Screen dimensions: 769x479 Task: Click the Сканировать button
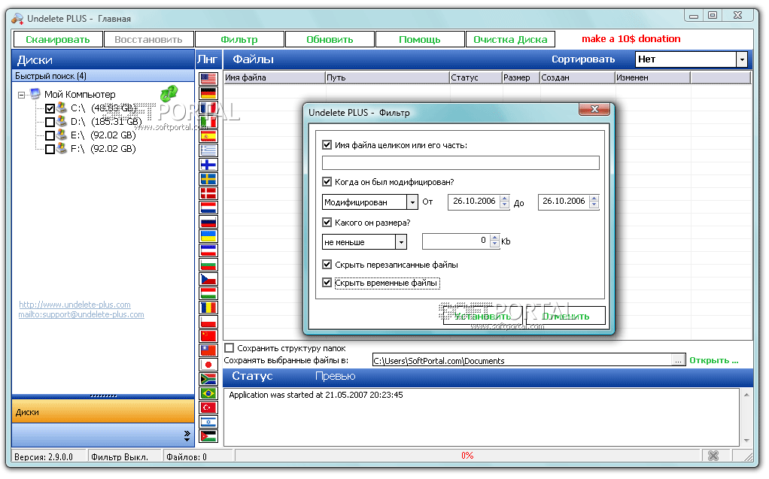[x=58, y=39]
